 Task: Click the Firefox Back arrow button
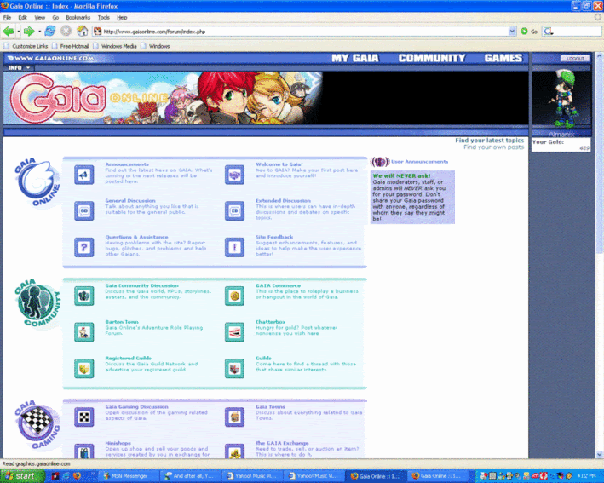[x=8, y=32]
